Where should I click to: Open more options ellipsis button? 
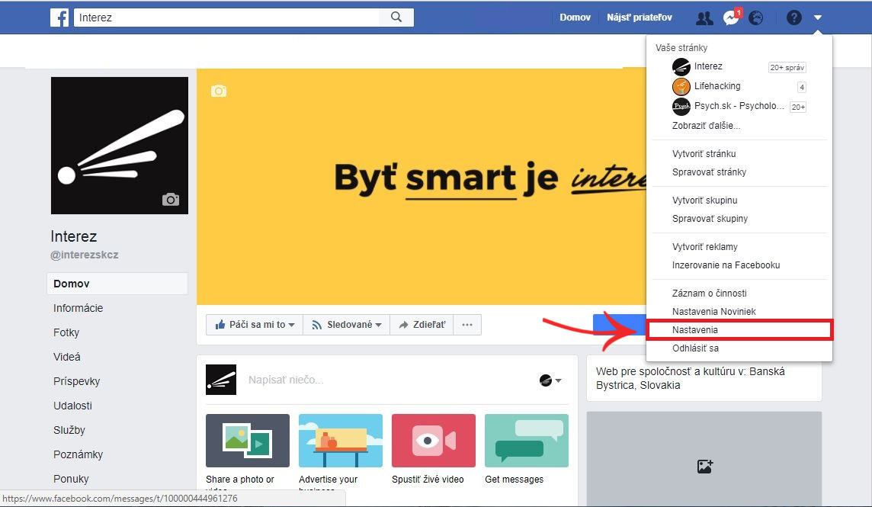pos(467,325)
